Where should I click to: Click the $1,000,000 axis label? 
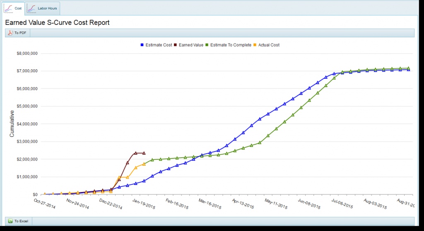[x=27, y=177]
